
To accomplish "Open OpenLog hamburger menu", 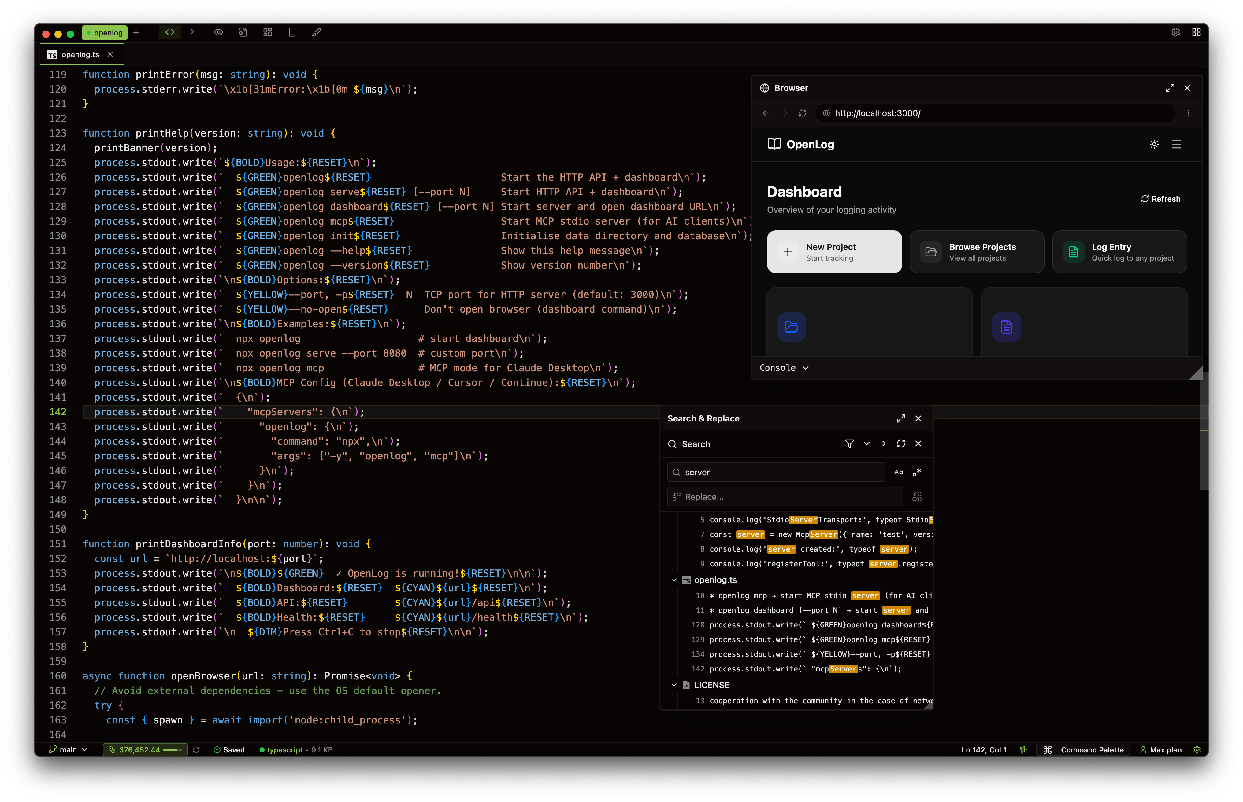I will point(1176,144).
